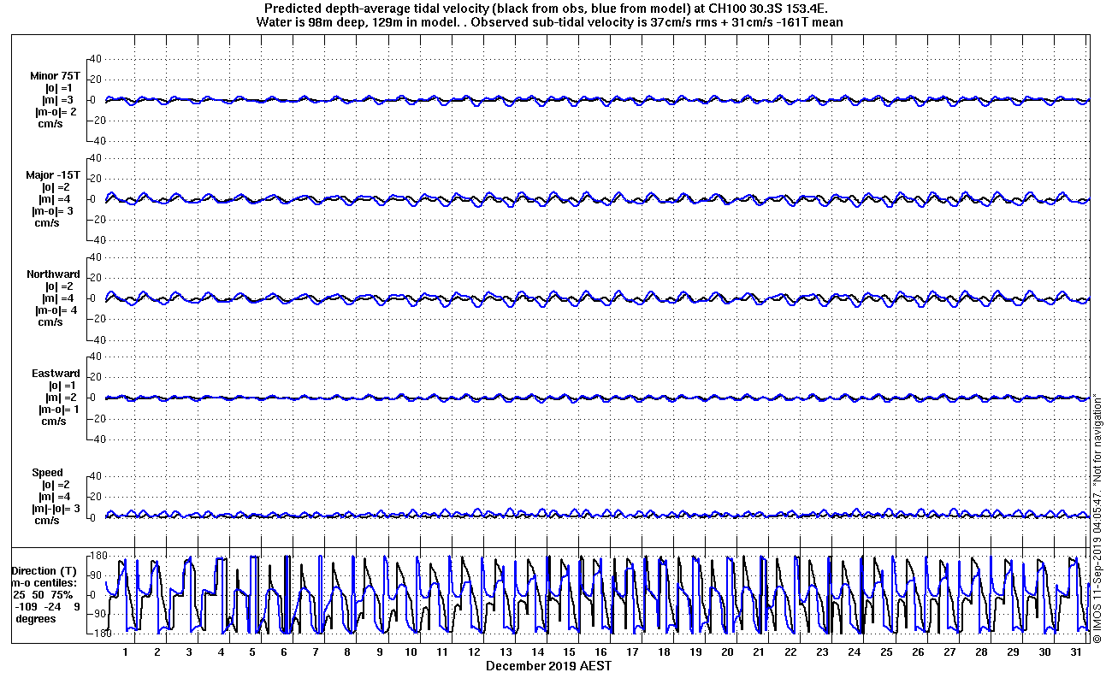Screen dimensions: 1112x684
Task: Click day '10' on the date axis
Action: (x=411, y=652)
